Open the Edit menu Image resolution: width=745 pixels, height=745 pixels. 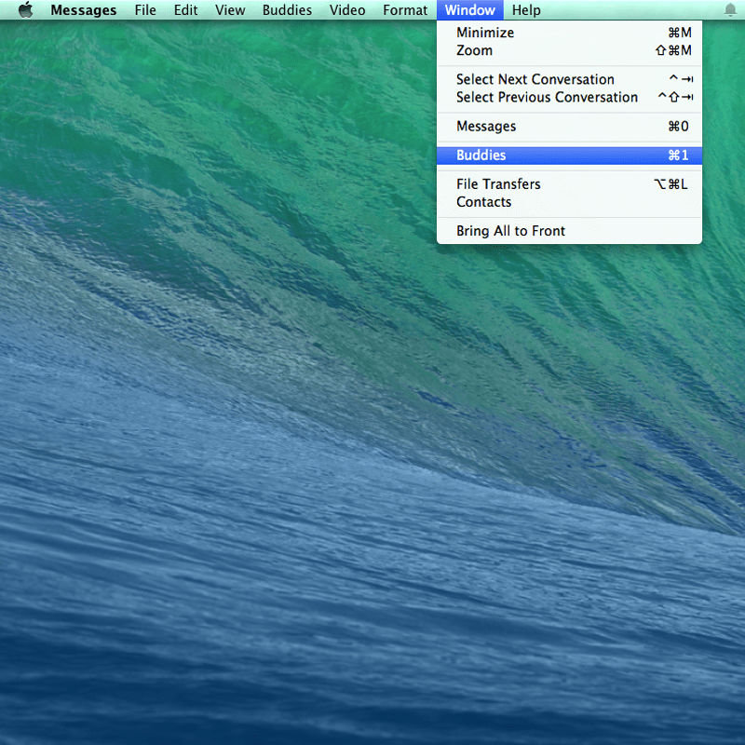[185, 10]
